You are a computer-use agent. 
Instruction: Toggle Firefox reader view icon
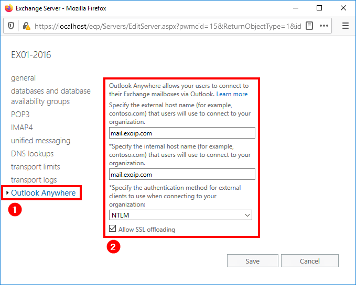(309, 26)
